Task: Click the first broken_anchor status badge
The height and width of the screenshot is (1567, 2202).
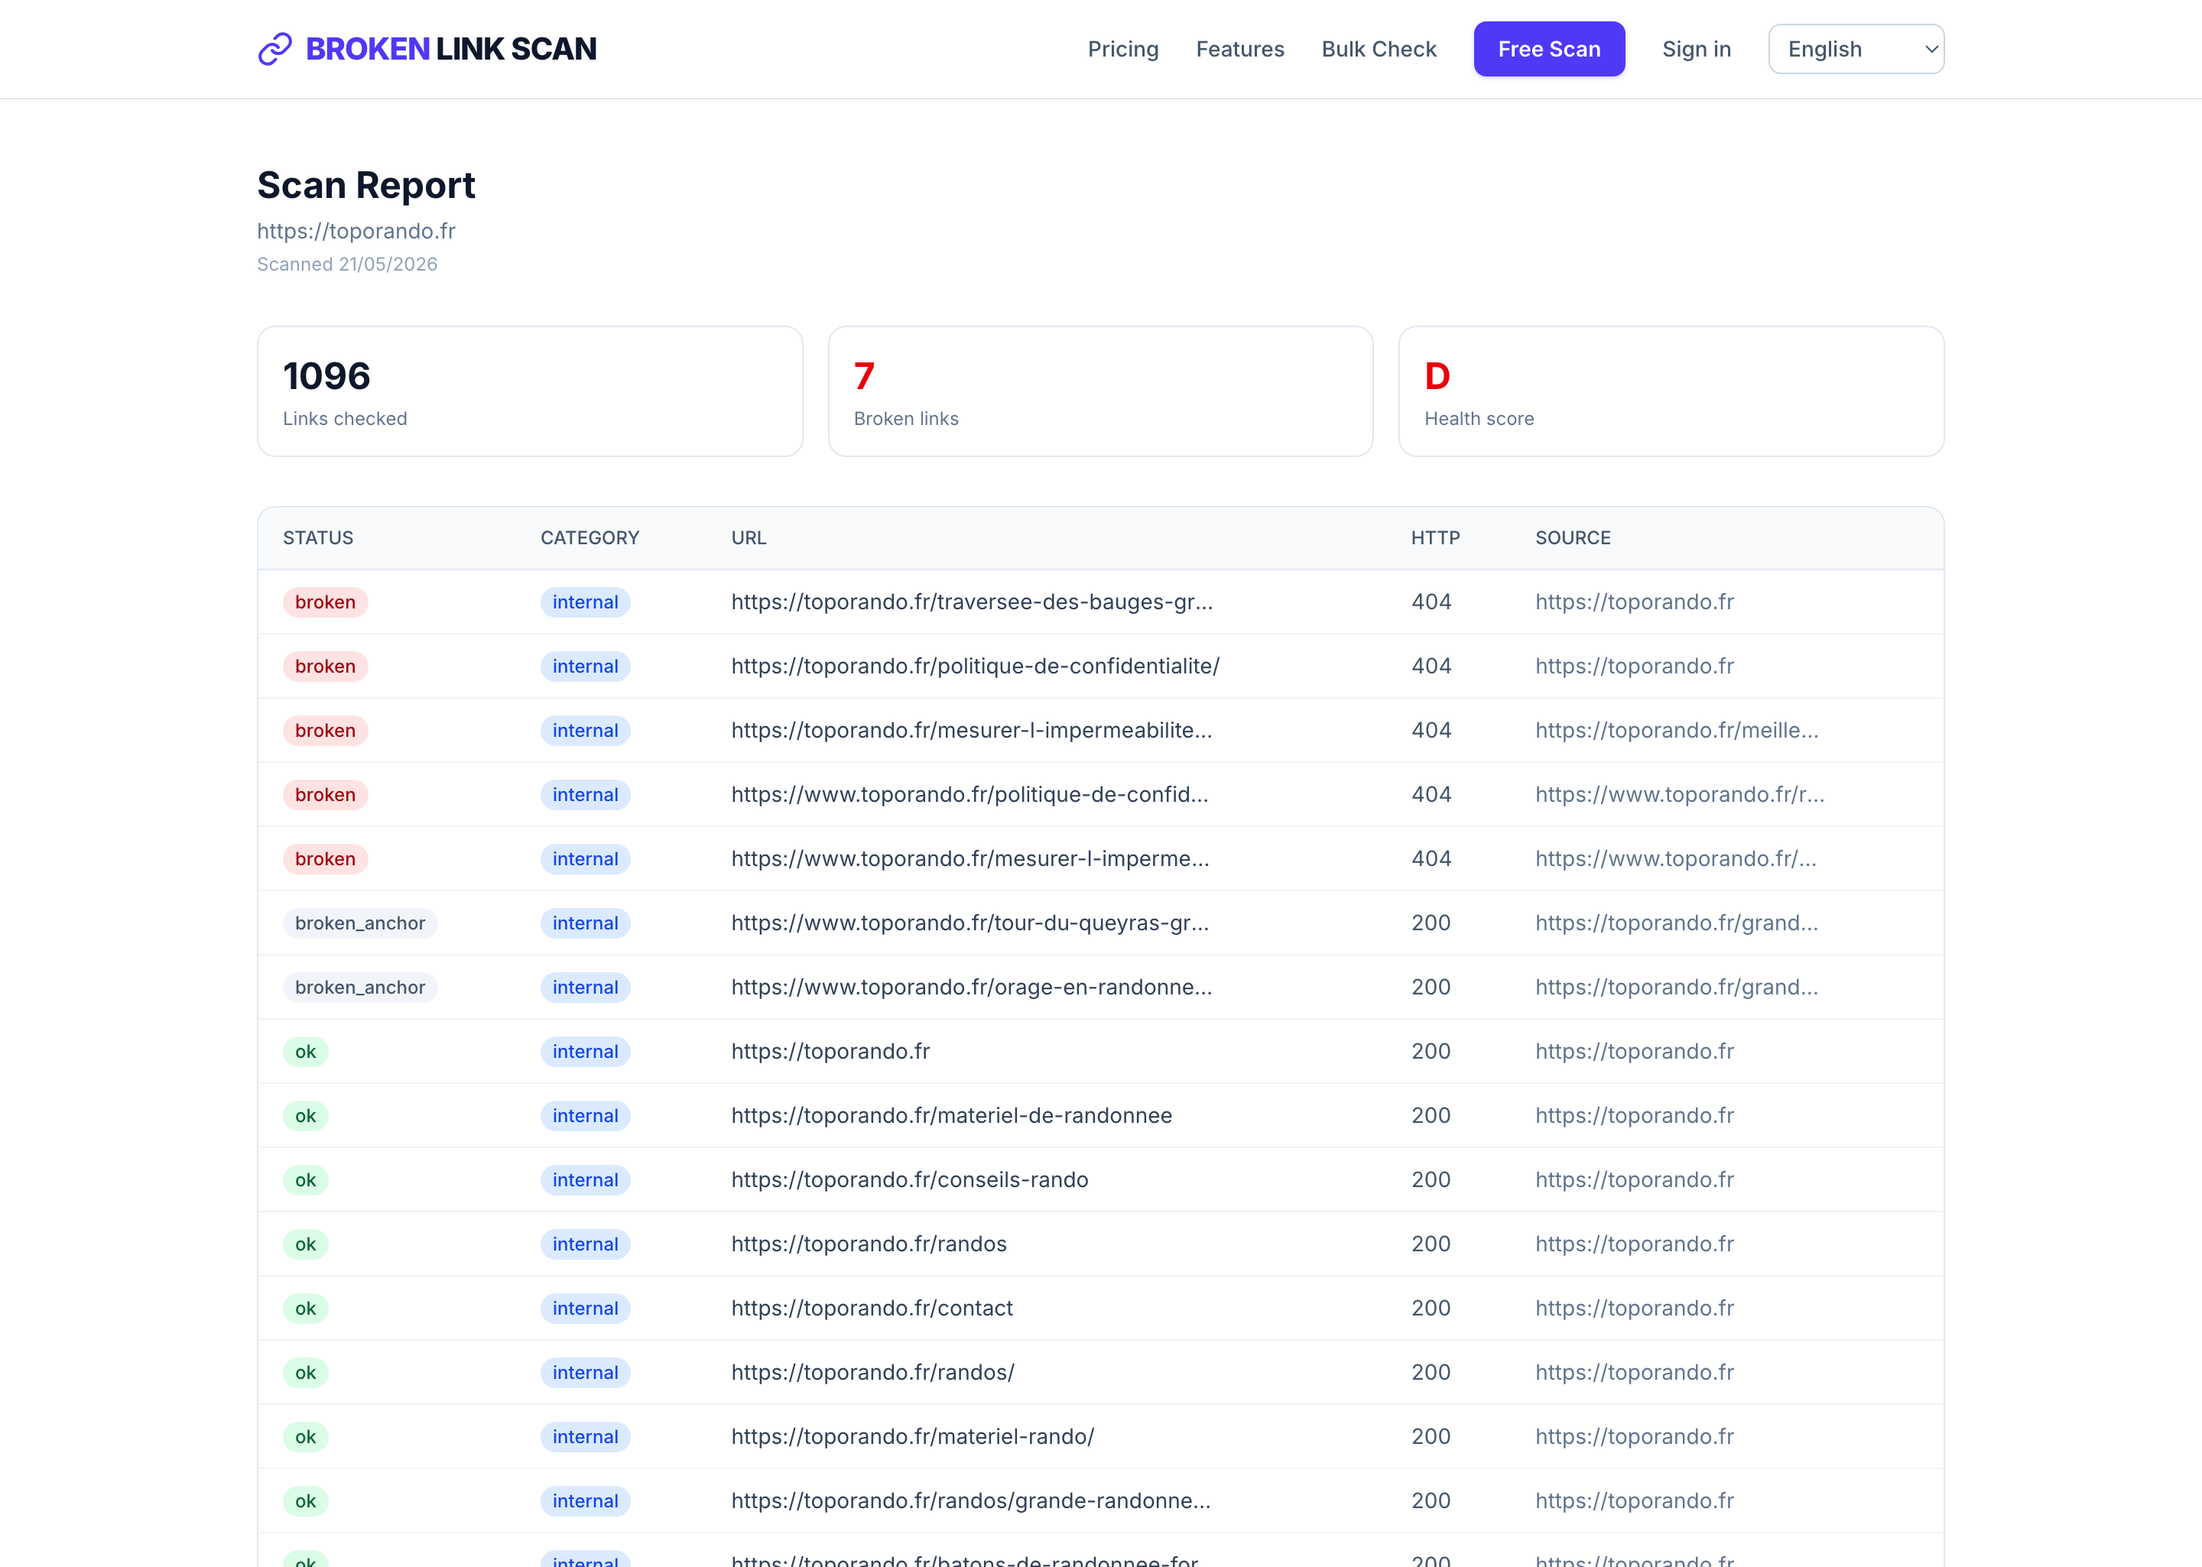Action: (360, 923)
